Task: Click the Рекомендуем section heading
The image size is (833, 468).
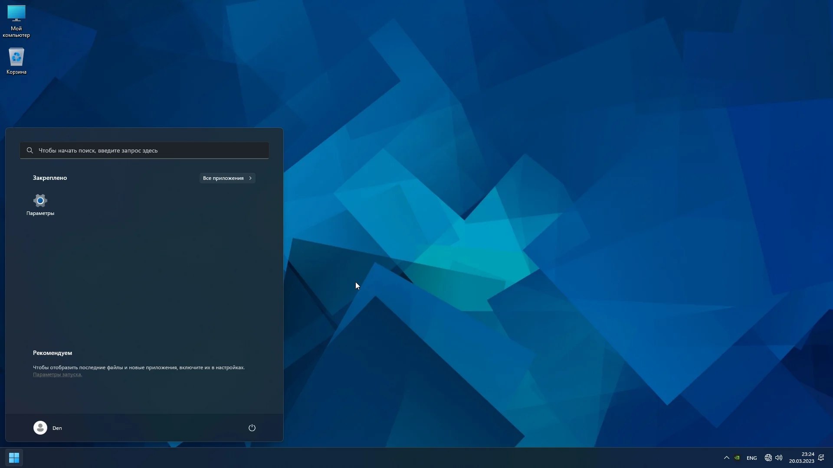Action: pos(52,353)
